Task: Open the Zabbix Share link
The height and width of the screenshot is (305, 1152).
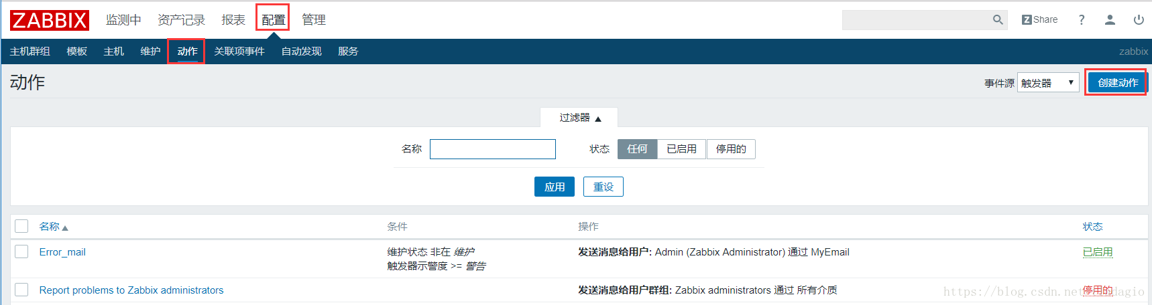Action: [1039, 20]
